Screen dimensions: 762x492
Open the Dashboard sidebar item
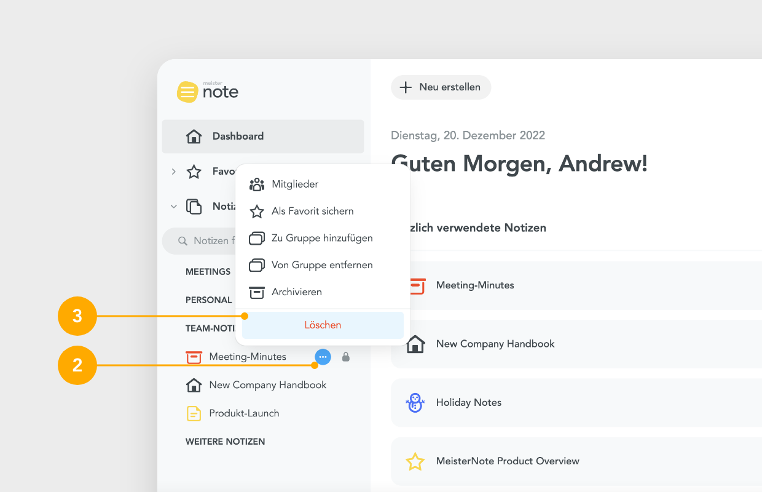tap(263, 137)
